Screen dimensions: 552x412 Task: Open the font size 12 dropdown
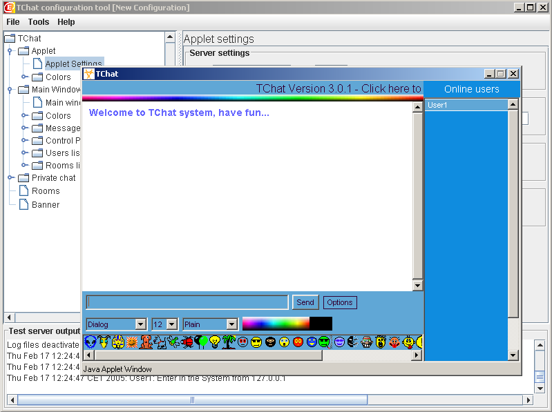pos(172,324)
